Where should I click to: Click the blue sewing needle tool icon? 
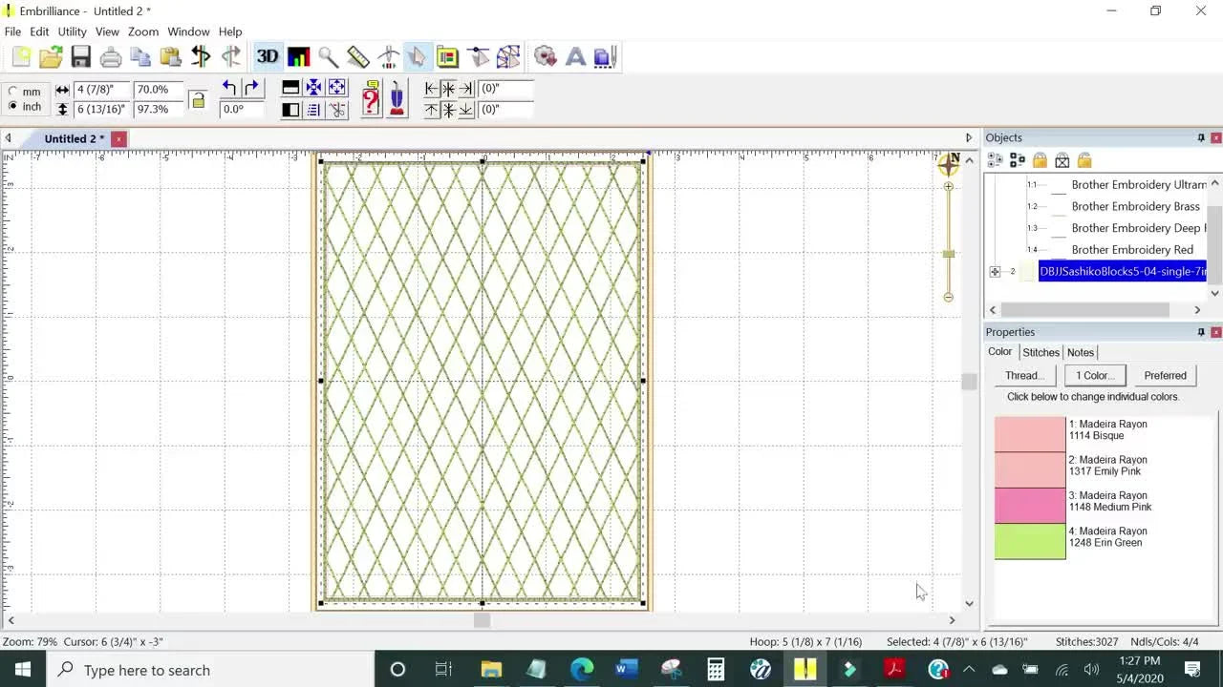(397, 98)
